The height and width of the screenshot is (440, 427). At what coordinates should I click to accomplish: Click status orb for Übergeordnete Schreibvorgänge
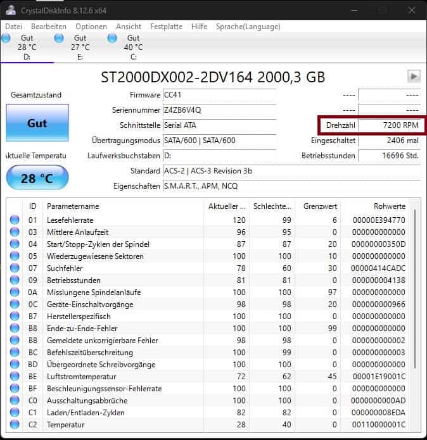[x=15, y=364]
